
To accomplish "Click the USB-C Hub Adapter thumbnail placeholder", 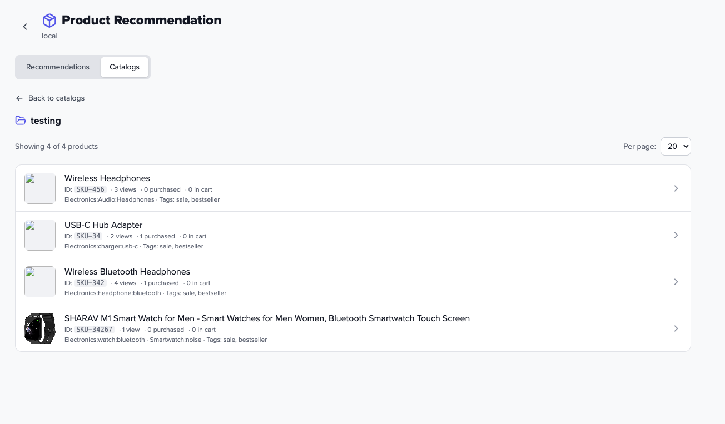I will [x=39, y=235].
